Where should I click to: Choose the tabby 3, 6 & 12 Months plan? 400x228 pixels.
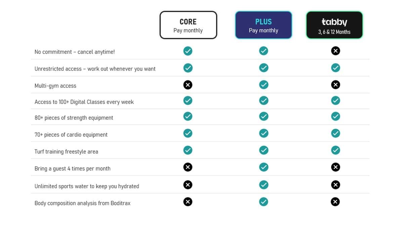(334, 25)
